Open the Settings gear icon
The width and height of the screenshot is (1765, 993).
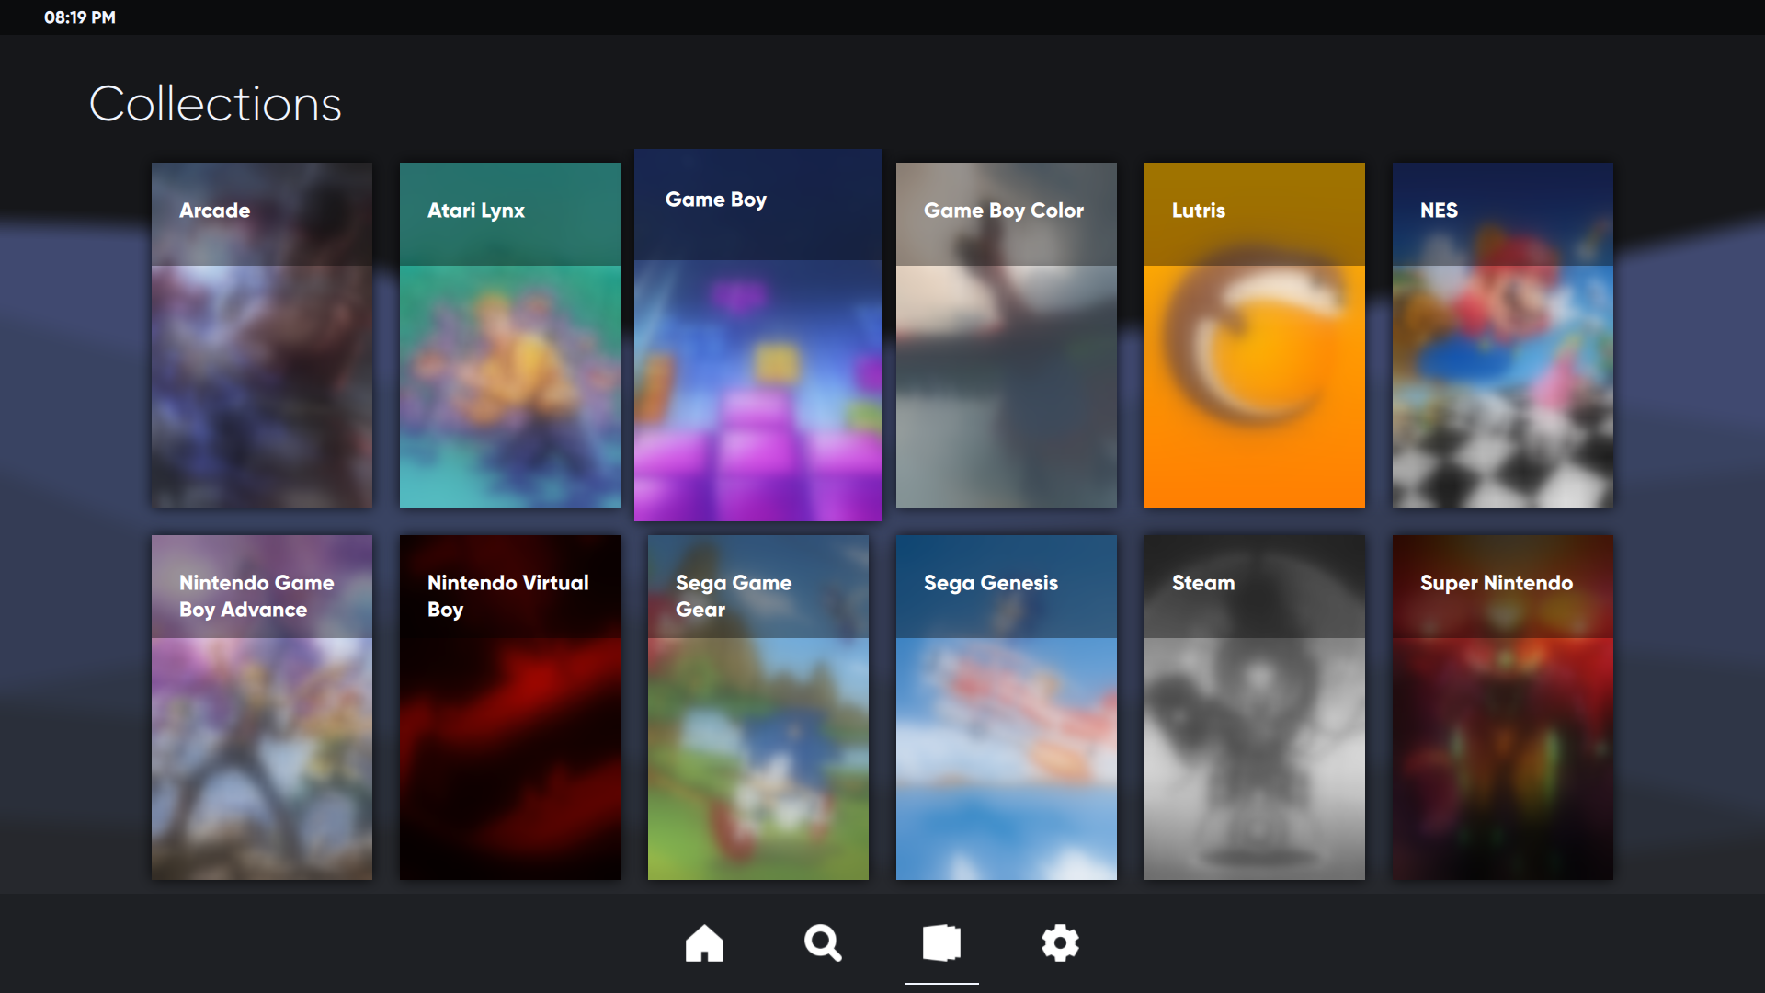click(1060, 942)
